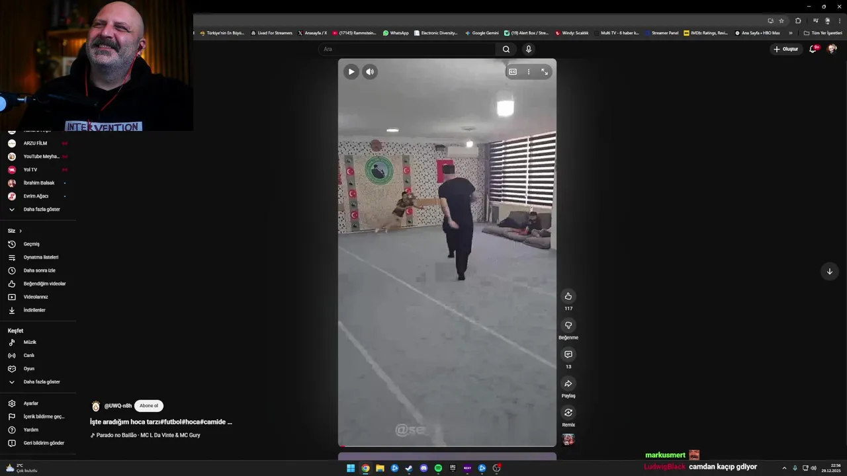Expand the Shorts video to fullscreen

tap(545, 71)
